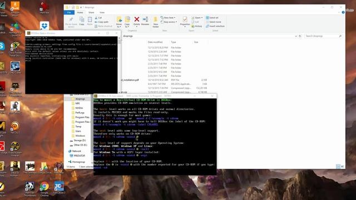Open the IrfanView Thumbnails desktop icon
This screenshot has width=356, height=200.
pos(29,189)
